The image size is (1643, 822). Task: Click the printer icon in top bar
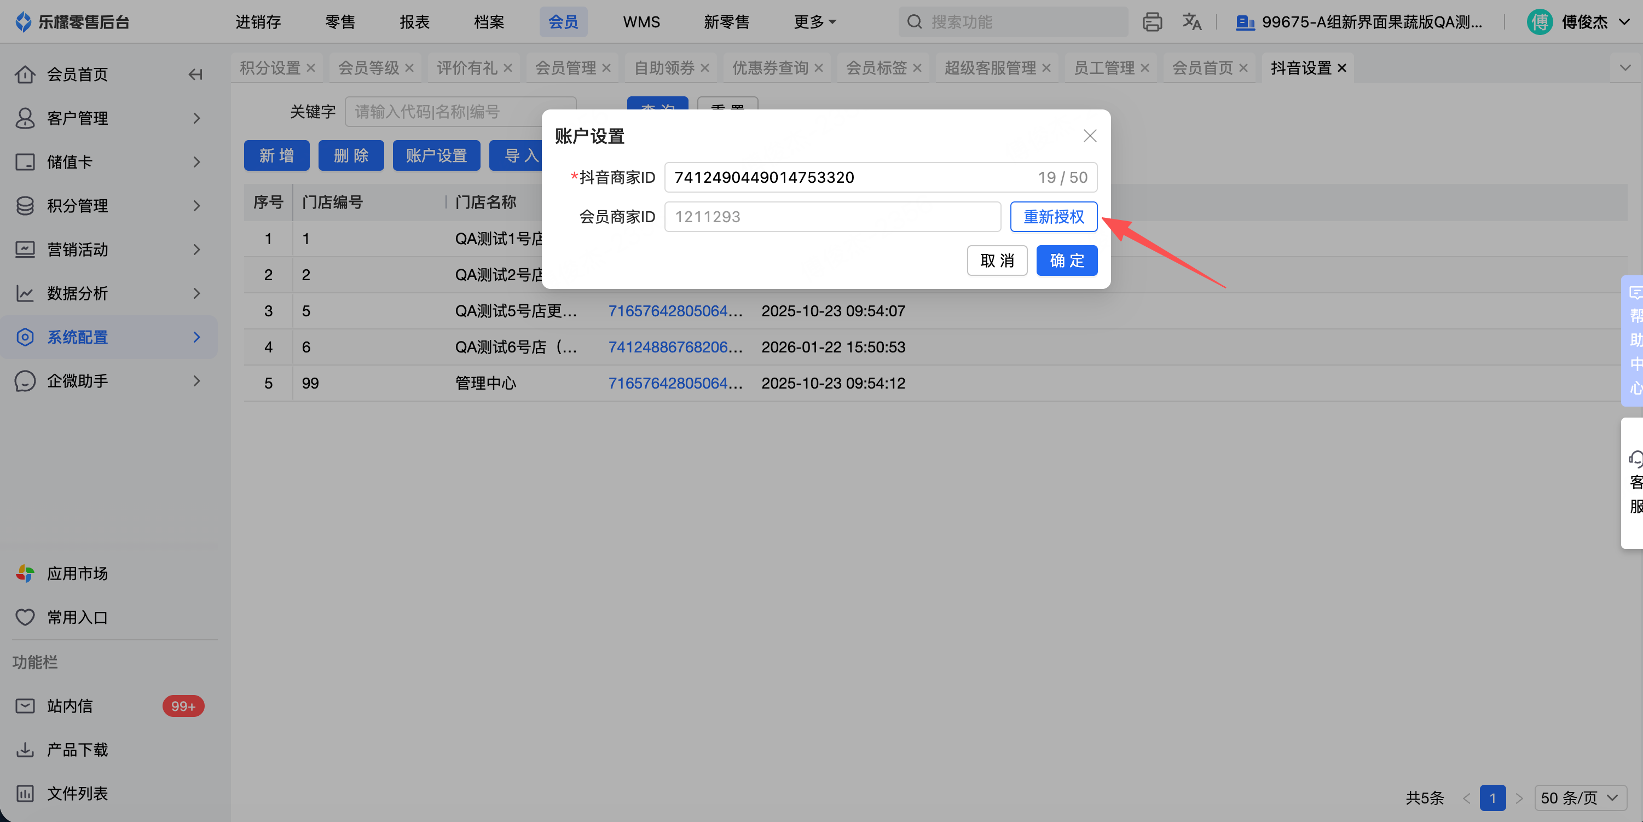(x=1152, y=22)
